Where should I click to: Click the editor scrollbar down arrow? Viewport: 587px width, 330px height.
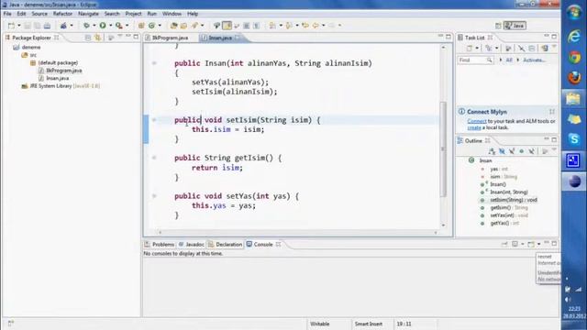443,225
